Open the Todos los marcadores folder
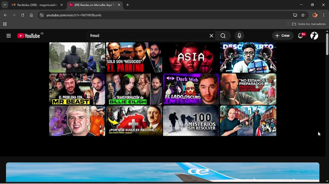The width and height of the screenshot is (329, 184). pos(309,24)
